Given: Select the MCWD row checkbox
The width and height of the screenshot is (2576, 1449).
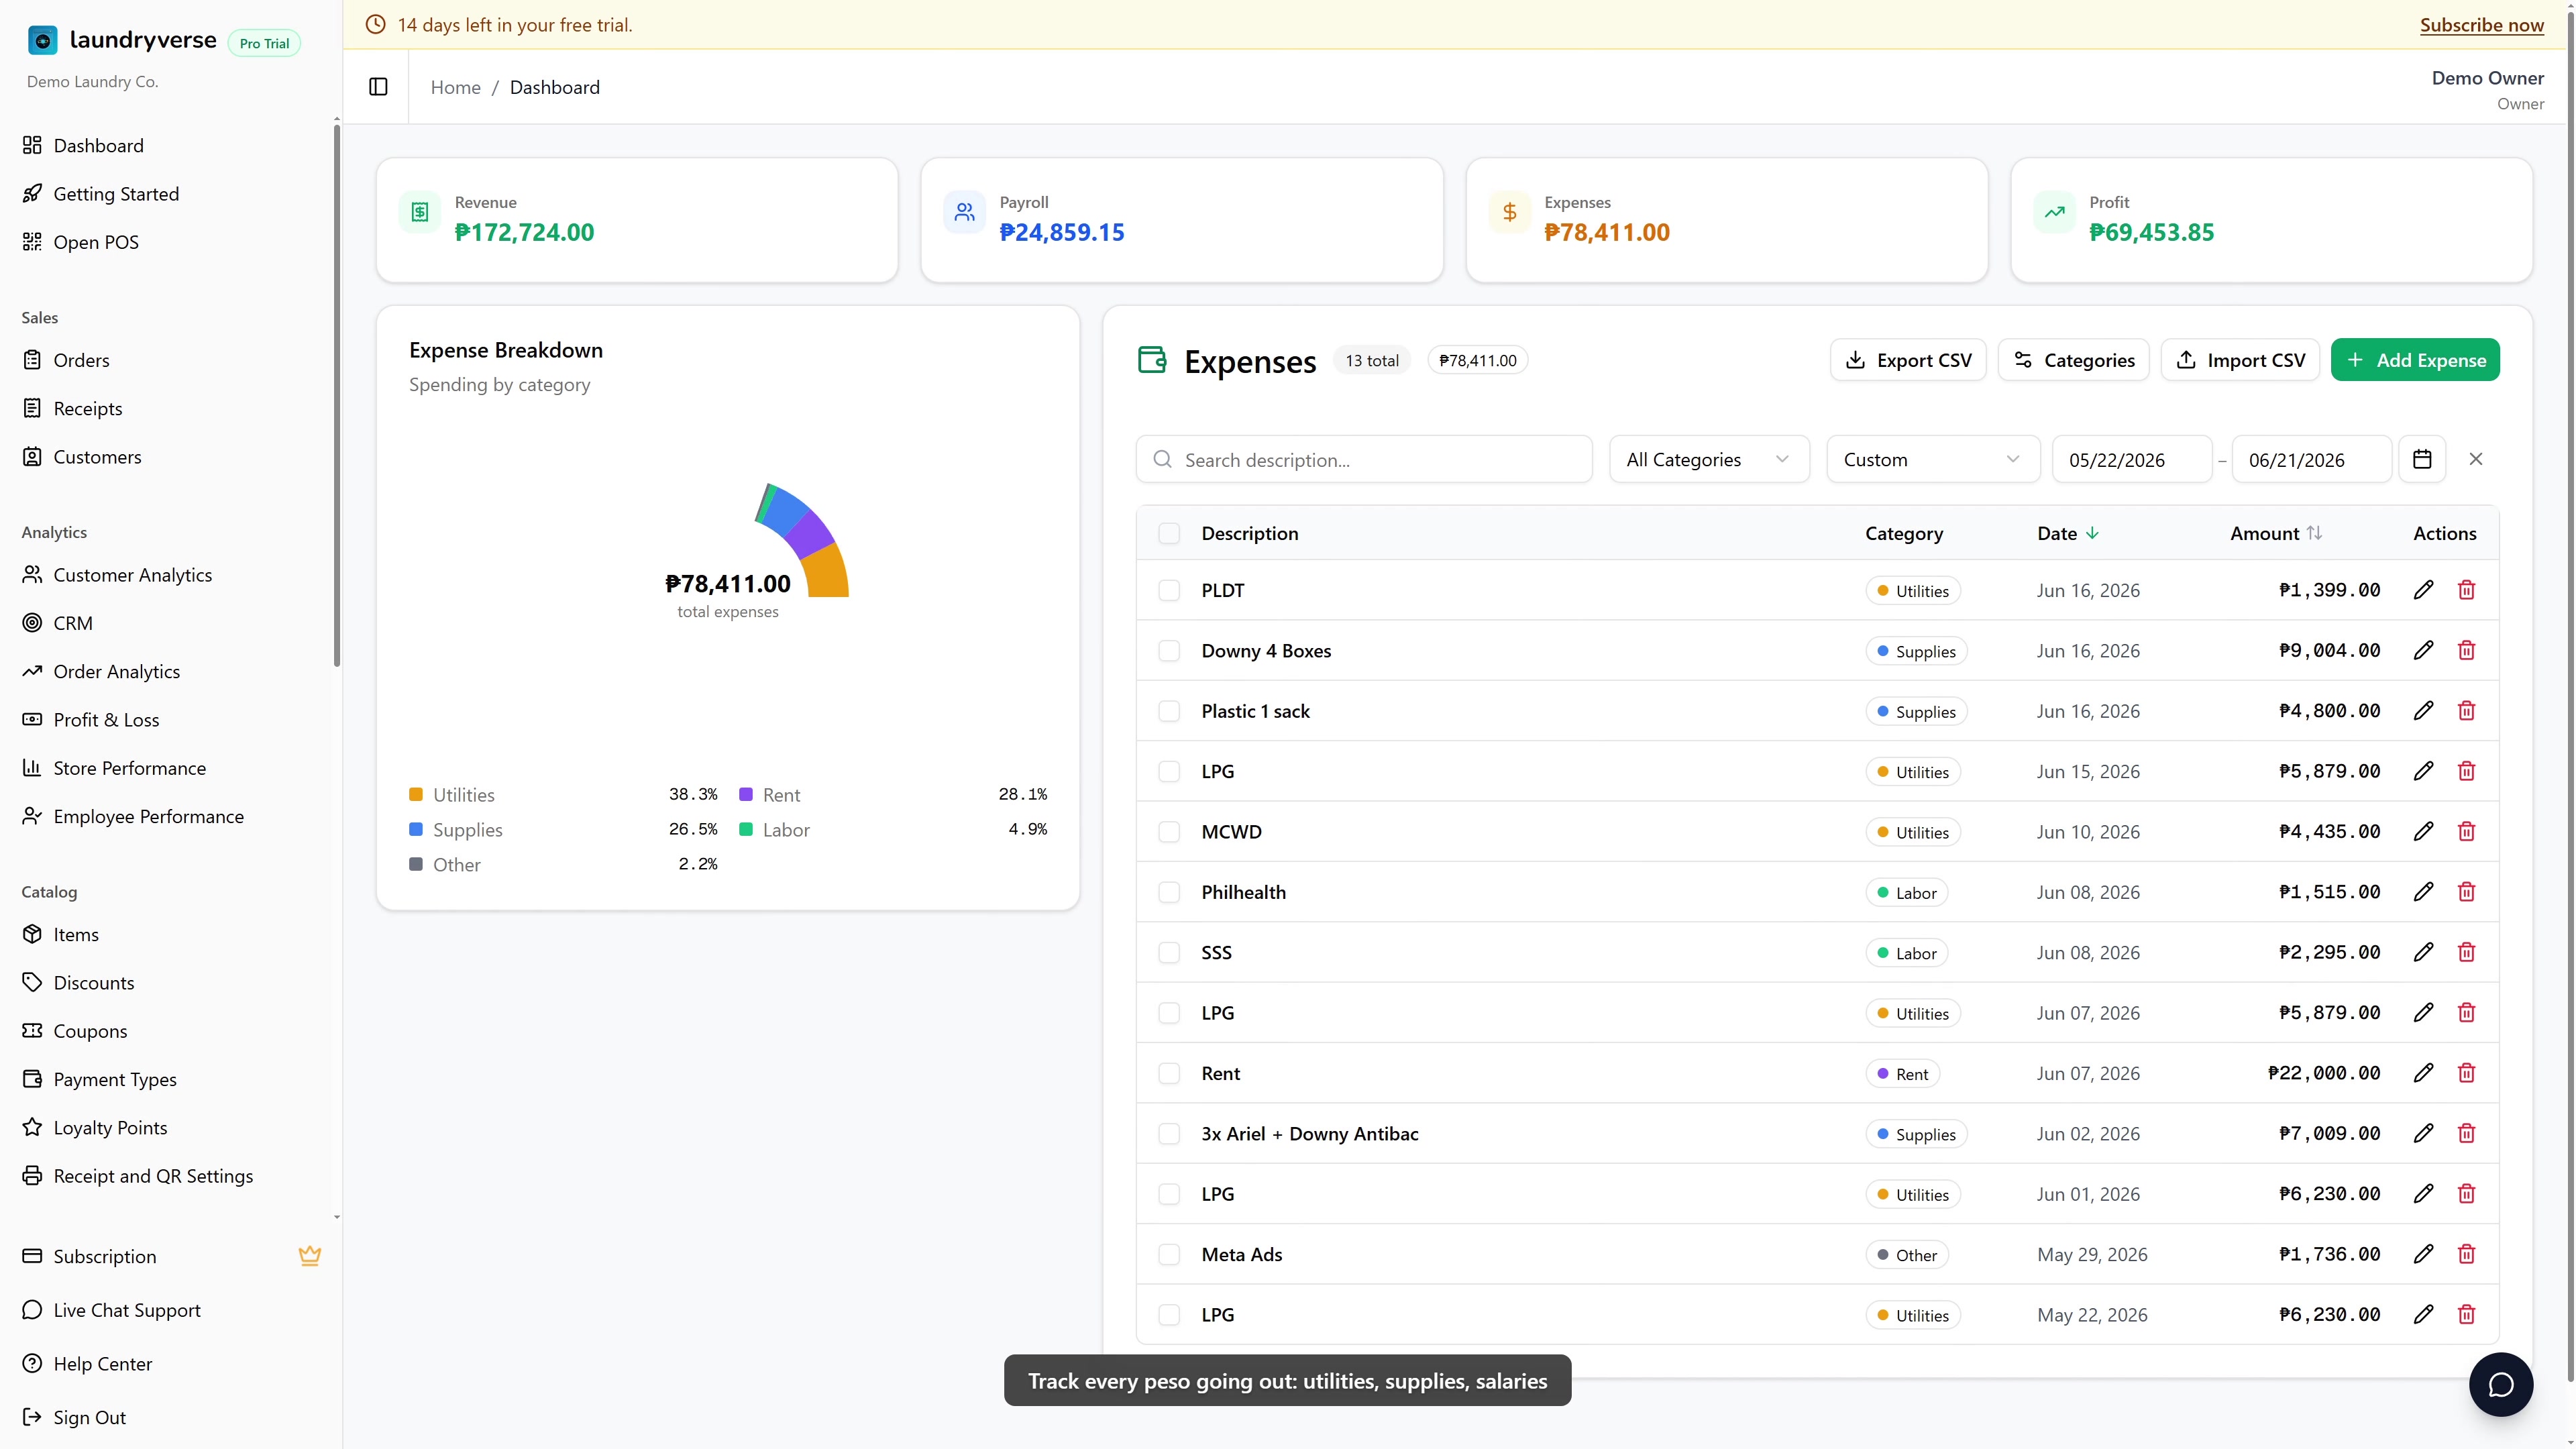Looking at the screenshot, I should click(1169, 831).
